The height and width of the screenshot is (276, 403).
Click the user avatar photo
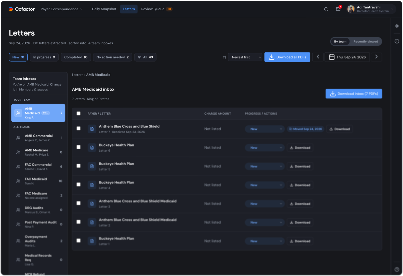click(x=351, y=9)
